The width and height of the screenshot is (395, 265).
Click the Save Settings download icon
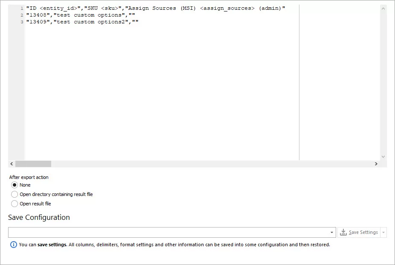[x=343, y=232]
